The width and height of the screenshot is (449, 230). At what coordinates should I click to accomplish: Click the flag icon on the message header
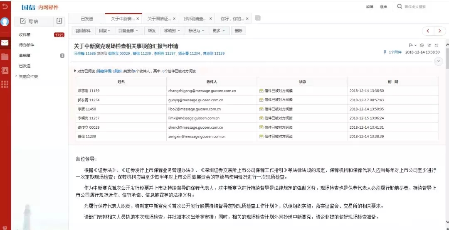tap(411, 45)
